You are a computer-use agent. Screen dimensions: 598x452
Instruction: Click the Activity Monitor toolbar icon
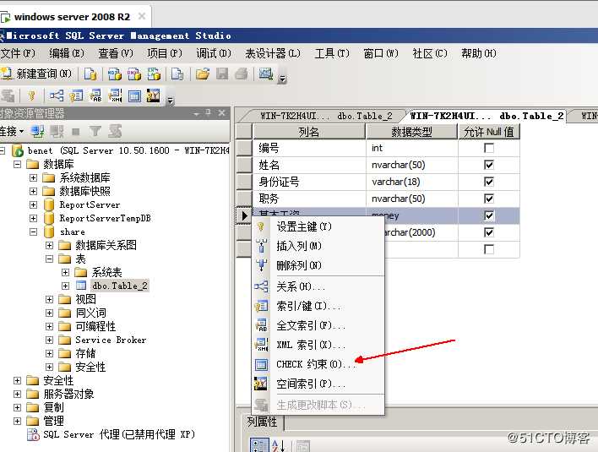pos(266,74)
